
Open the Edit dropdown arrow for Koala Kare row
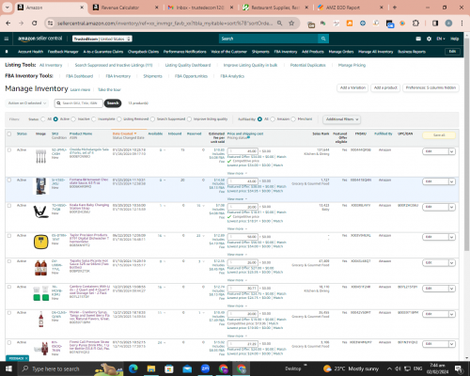click(x=451, y=207)
